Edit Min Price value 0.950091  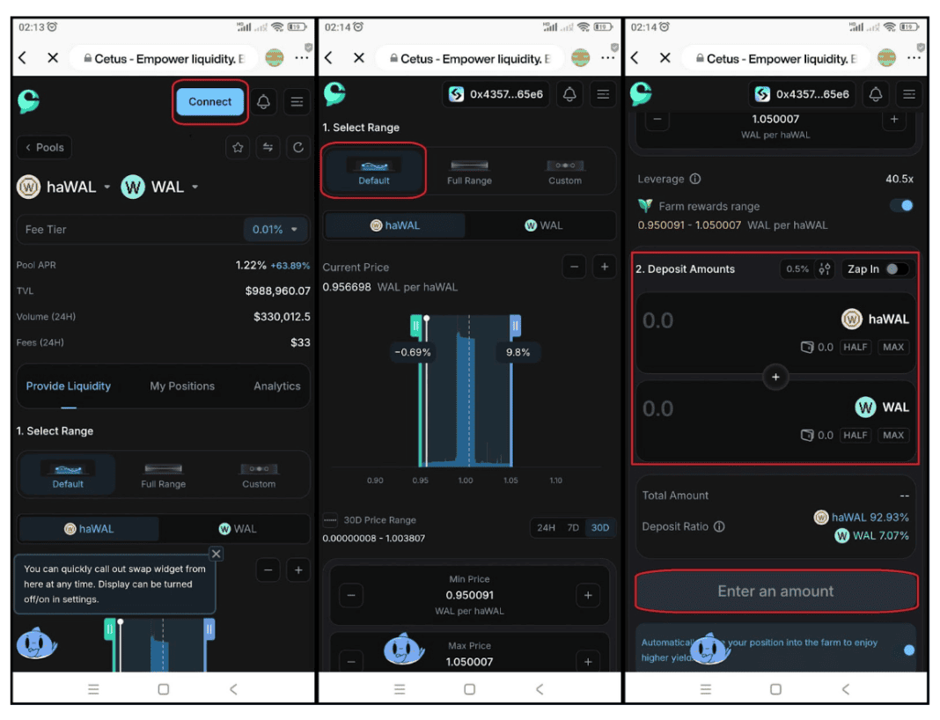[469, 595]
